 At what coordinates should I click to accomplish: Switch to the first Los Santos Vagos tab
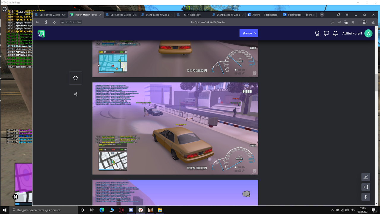pos(50,15)
